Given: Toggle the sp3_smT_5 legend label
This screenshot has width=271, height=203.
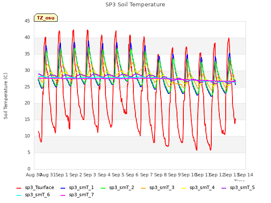Looking at the screenshot, I should (x=242, y=187).
